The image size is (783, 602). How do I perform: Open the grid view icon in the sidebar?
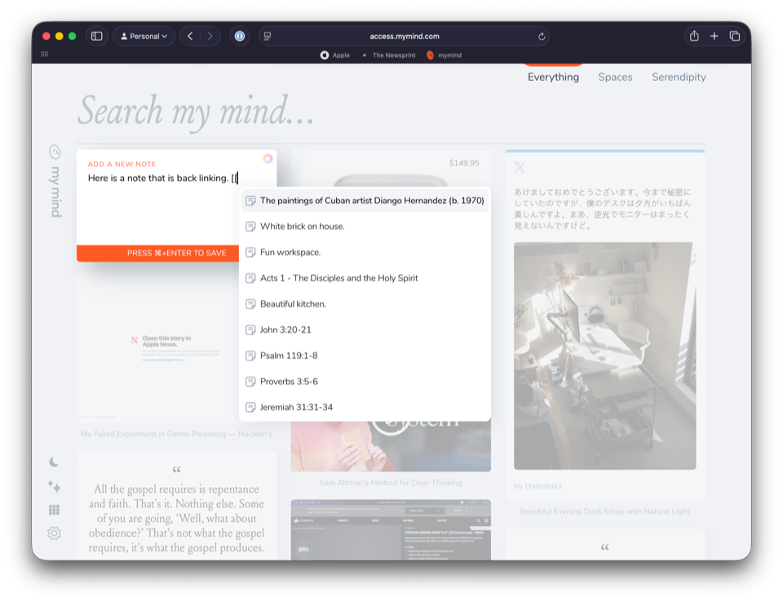(54, 510)
